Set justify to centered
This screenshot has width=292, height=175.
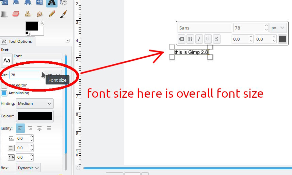click(39, 128)
